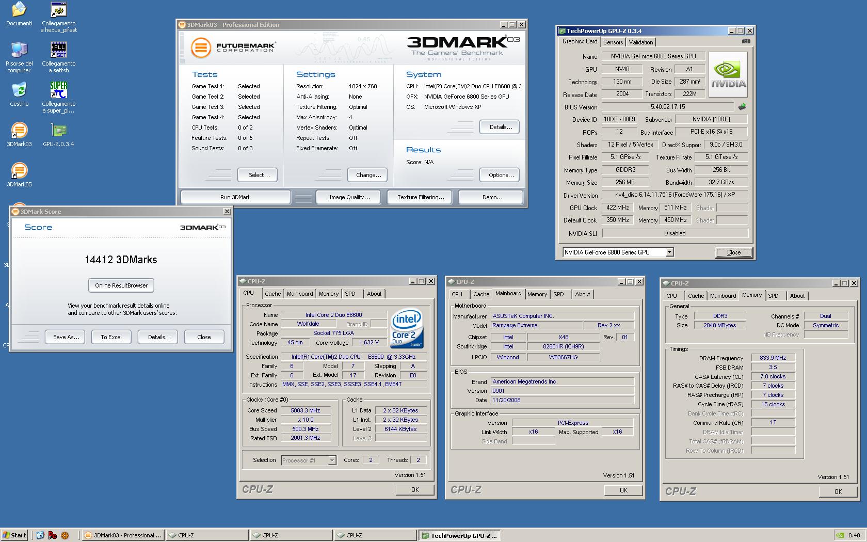
Task: Switch to Sensors tab in GPU-Z
Action: [x=613, y=42]
